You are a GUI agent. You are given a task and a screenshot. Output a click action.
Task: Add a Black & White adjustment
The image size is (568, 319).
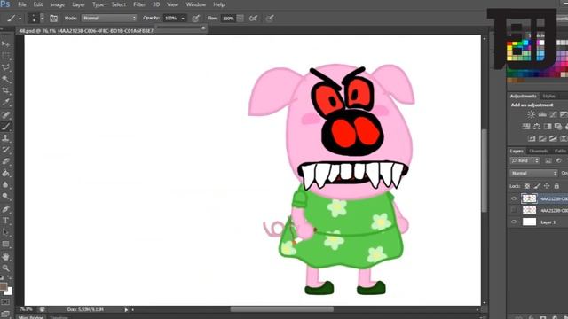click(x=548, y=126)
